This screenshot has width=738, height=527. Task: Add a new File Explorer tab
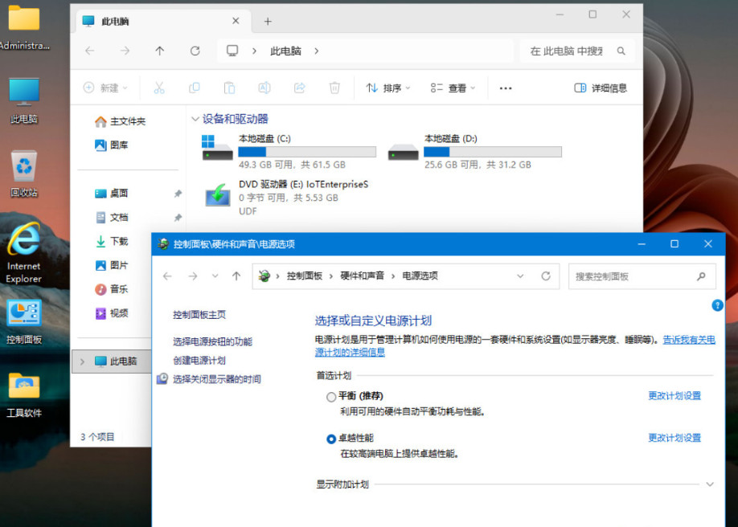[268, 22]
